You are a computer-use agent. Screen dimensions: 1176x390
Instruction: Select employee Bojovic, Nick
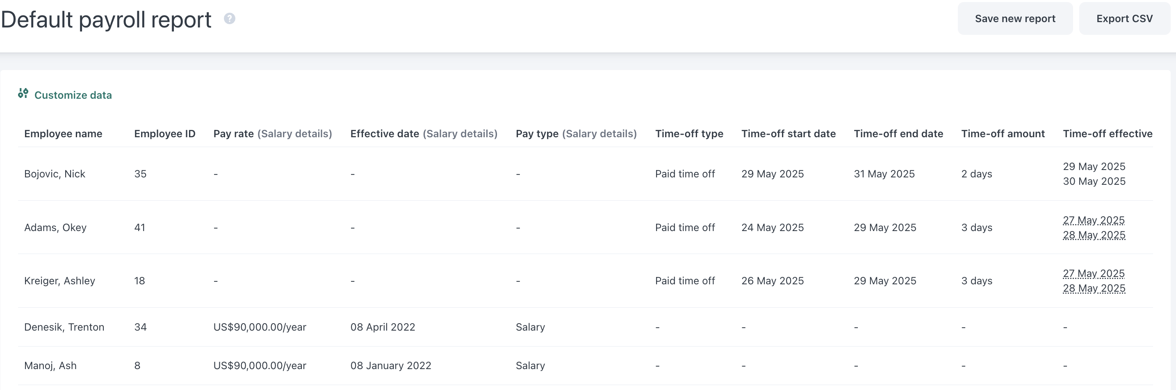click(x=55, y=174)
